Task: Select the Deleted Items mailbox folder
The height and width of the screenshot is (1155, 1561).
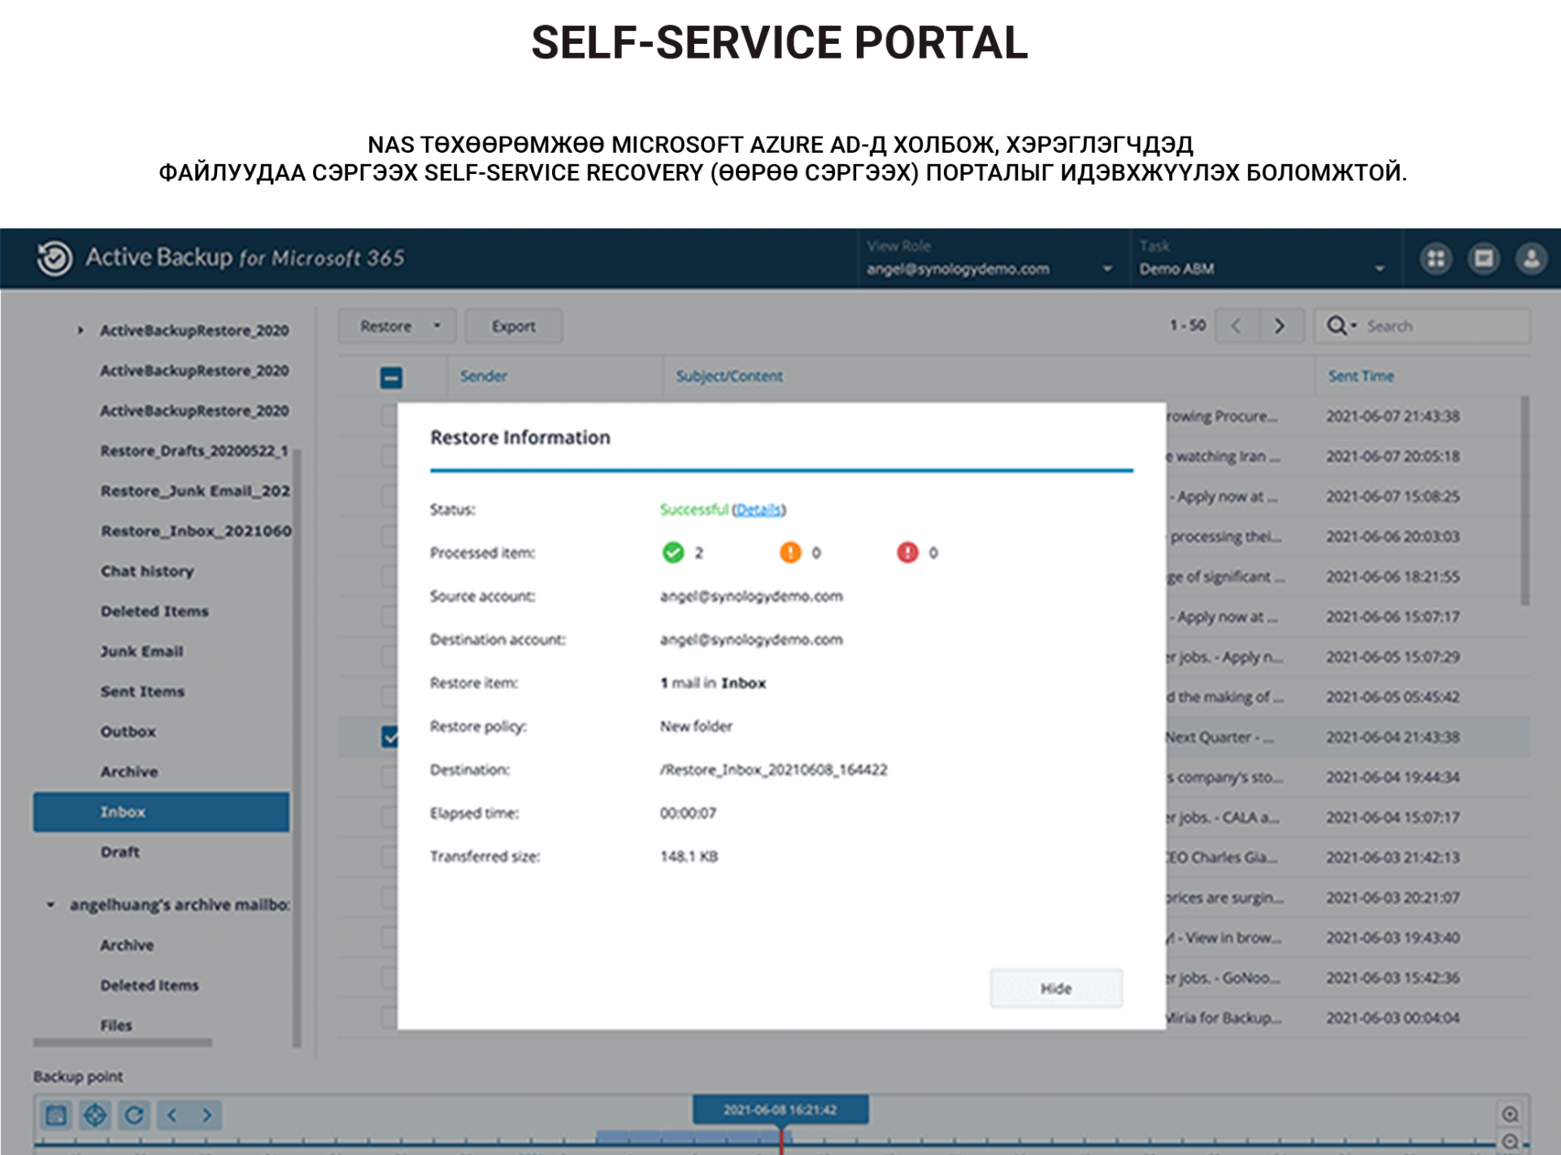Action: (x=154, y=611)
